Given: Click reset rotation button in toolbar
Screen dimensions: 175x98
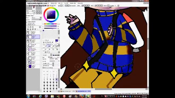Looking at the screenshot, I should (102, 5).
